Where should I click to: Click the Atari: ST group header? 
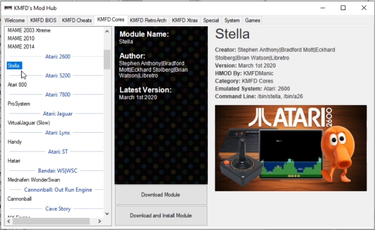pyautogui.click(x=58, y=151)
